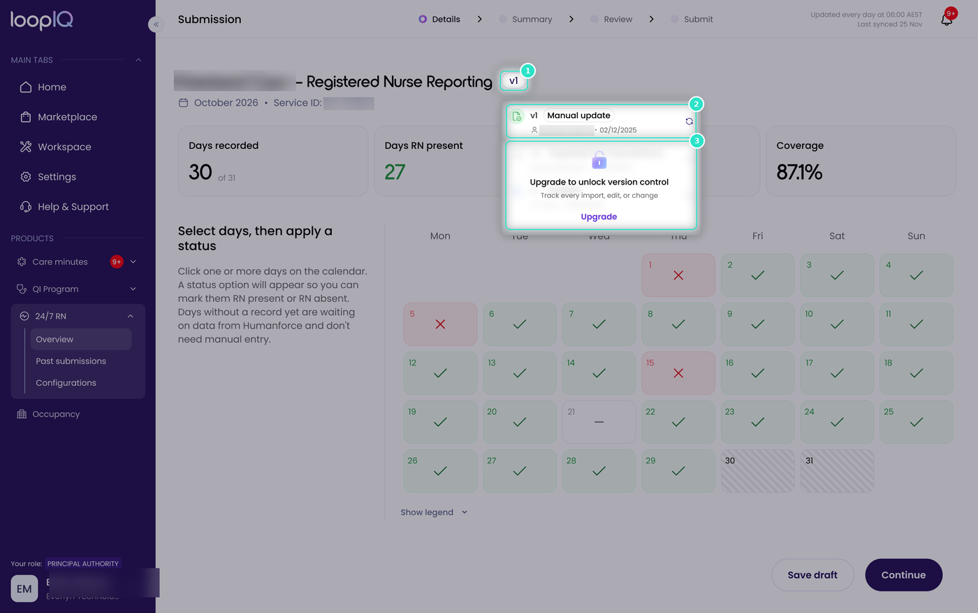978x613 pixels.
Task: Select day 1 marked absent
Action: pyautogui.click(x=678, y=275)
